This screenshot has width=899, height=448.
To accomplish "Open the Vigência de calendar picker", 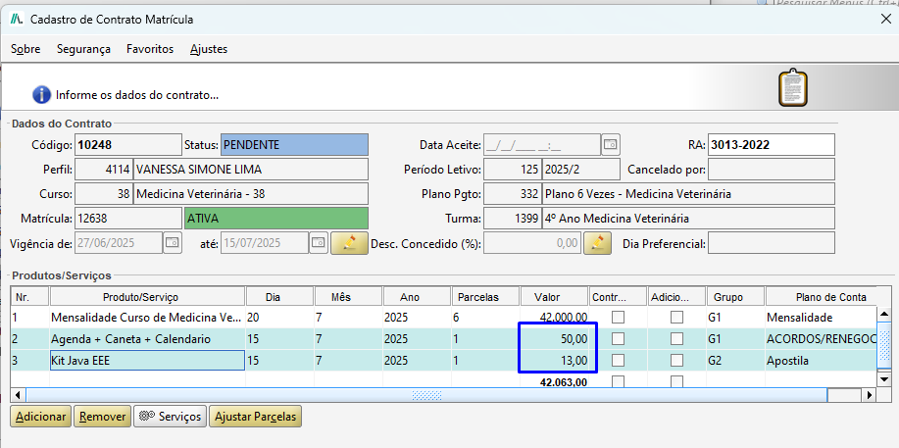I will pyautogui.click(x=173, y=243).
